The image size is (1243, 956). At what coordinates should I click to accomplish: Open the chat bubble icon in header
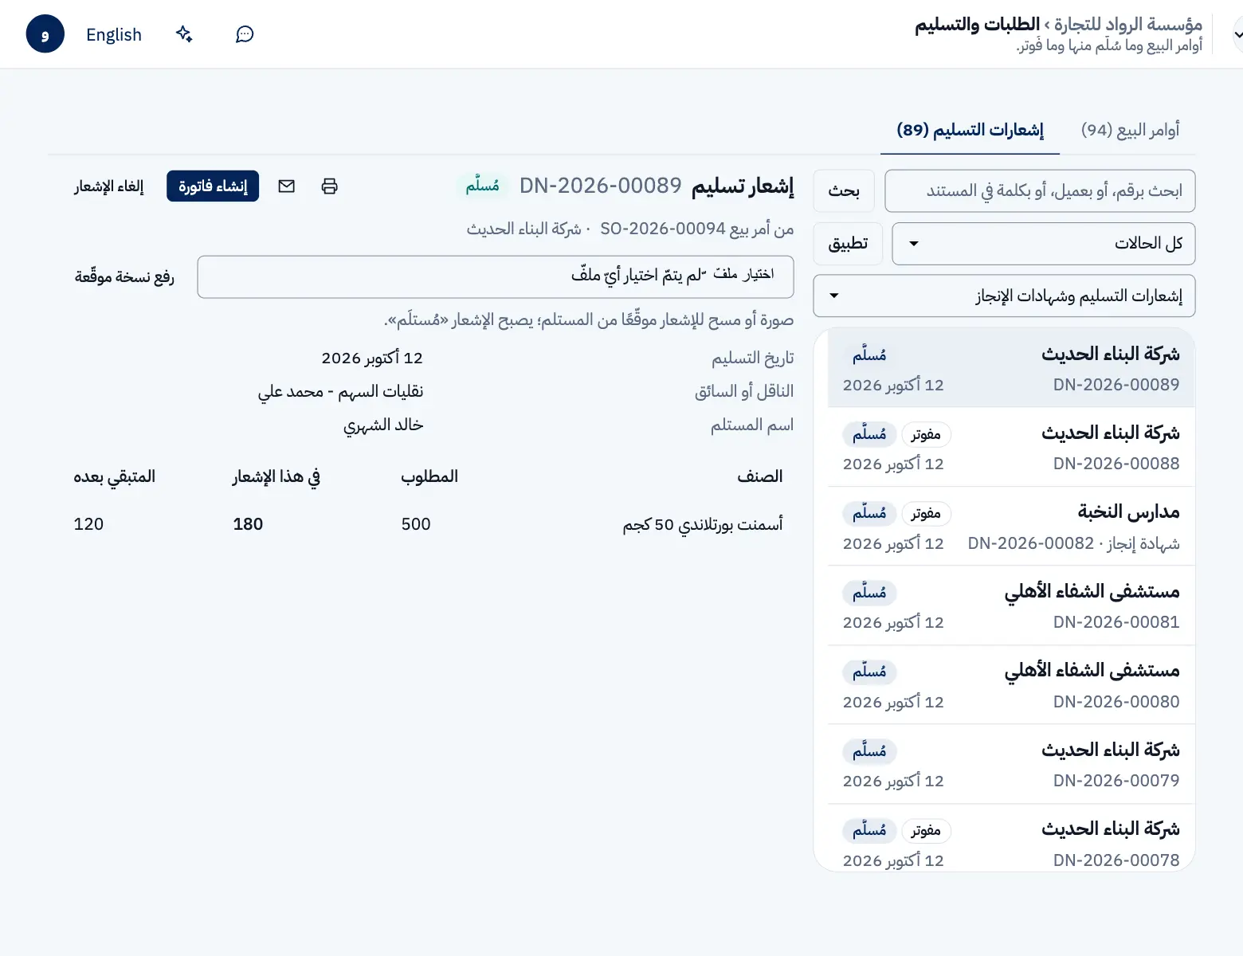[x=245, y=34]
